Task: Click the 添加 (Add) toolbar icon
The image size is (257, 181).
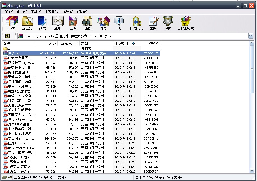Action: [x=11, y=23]
